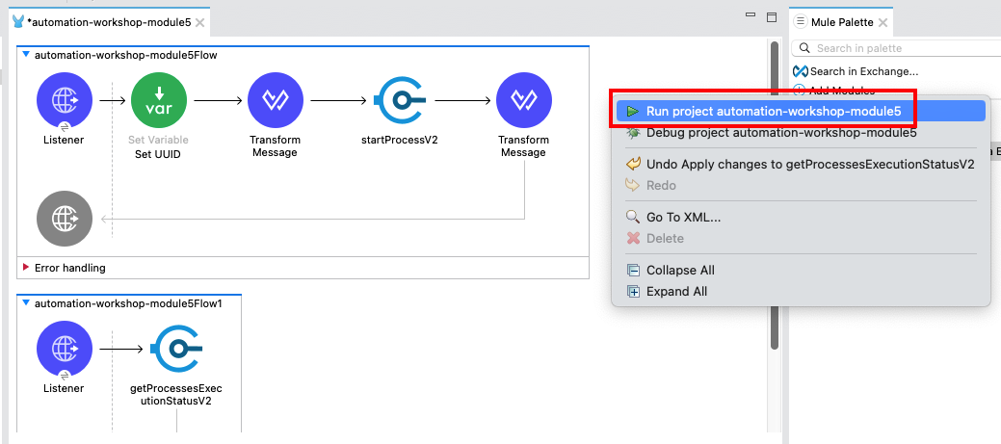Open Search in Exchange link
The image size is (1001, 444).
click(863, 70)
